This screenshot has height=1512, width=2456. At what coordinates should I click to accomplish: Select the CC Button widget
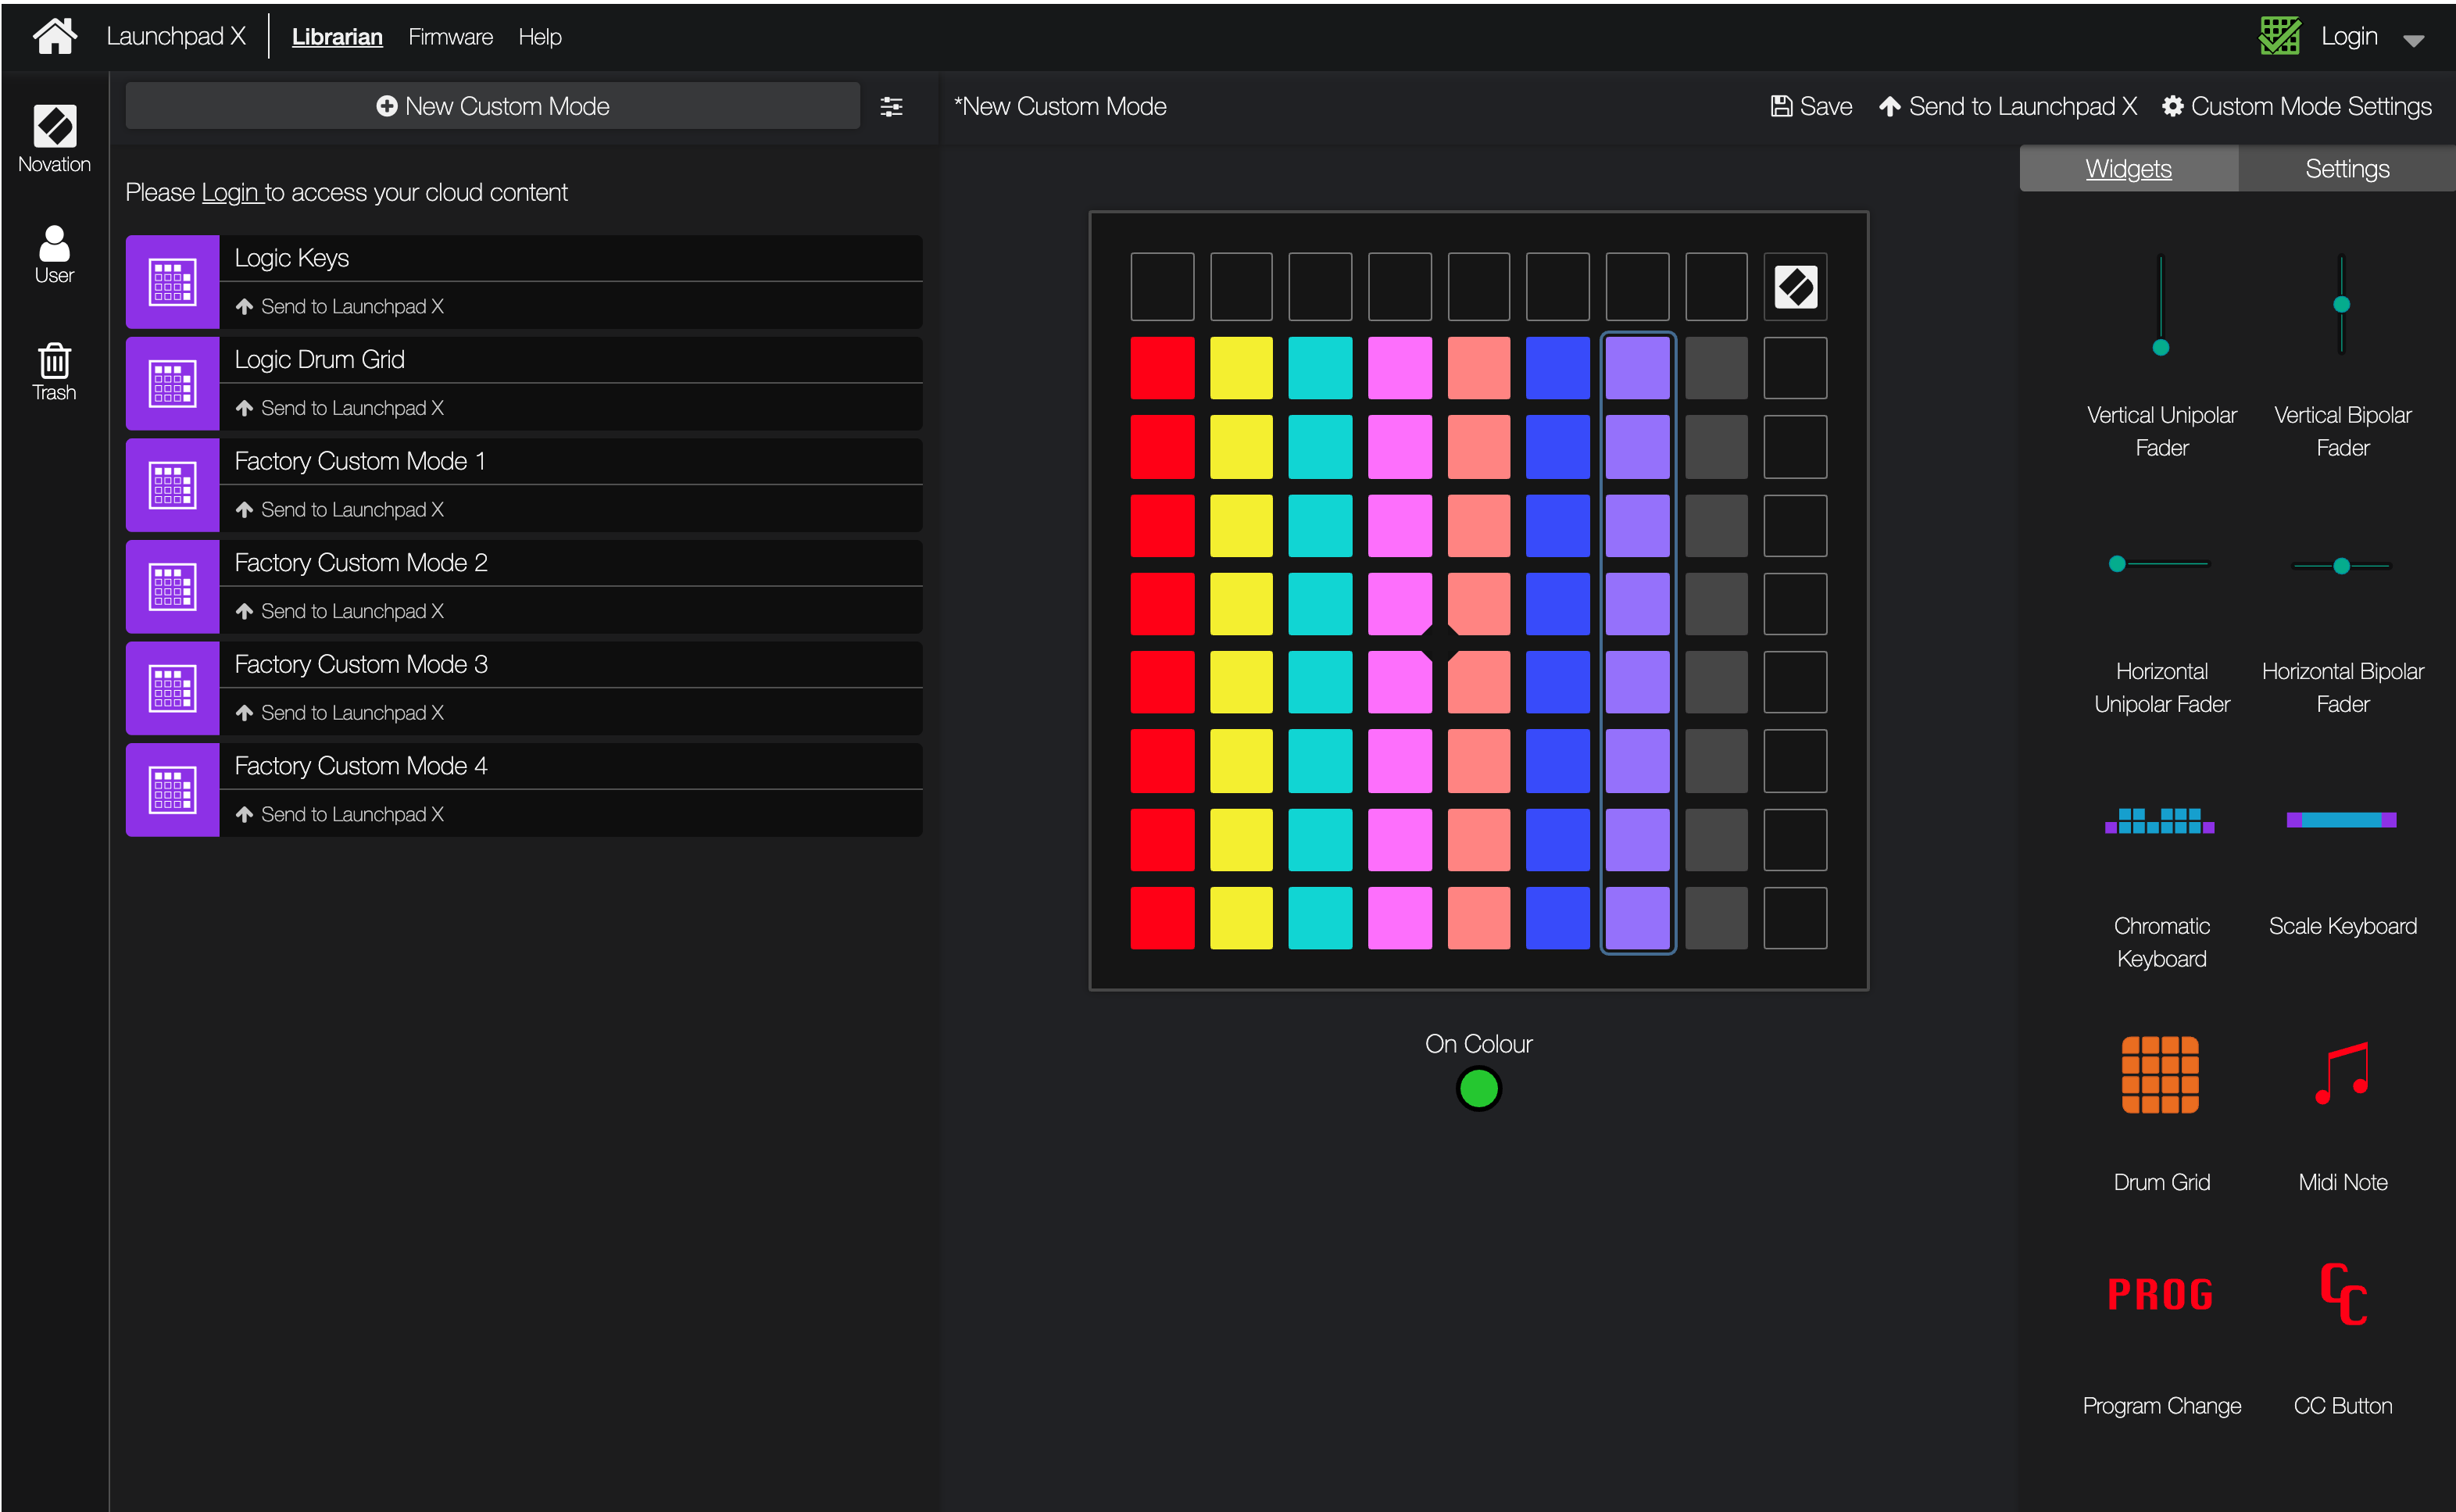tap(2342, 1340)
